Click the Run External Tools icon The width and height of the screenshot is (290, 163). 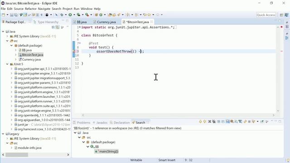[87, 15]
